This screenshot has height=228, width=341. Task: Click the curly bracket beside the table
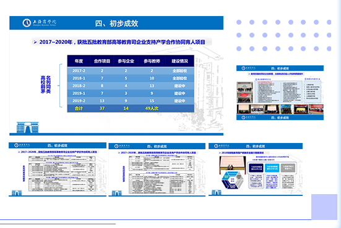(60, 86)
